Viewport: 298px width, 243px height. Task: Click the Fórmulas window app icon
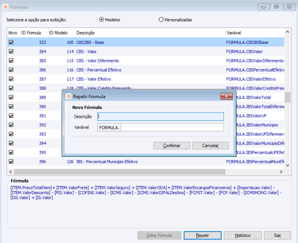pyautogui.click(x=6, y=7)
